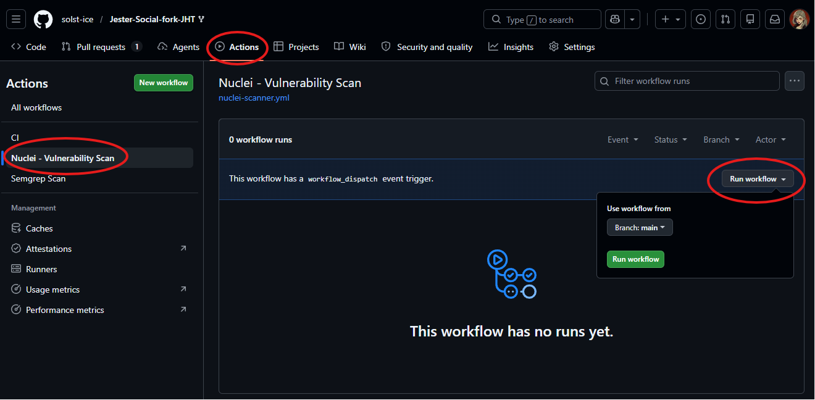This screenshot has height=400, width=815.
Task: Open the create new plus menu
Action: [671, 19]
